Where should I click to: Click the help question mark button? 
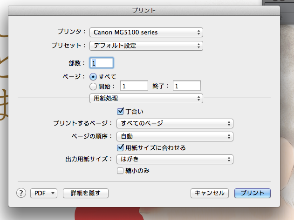click(x=22, y=193)
